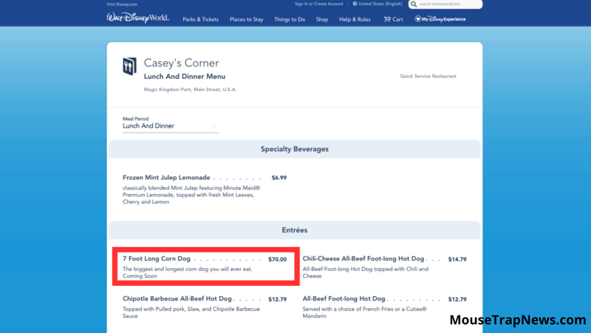Open Places to Stay menu

(246, 19)
